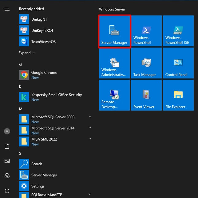Open the Server Manager tile
Image resolution: width=198 pixels, height=198 pixels.
pyautogui.click(x=114, y=31)
